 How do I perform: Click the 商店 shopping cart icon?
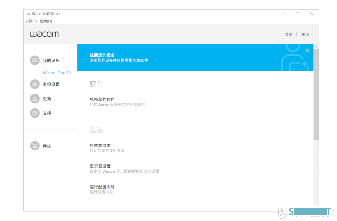point(35,146)
